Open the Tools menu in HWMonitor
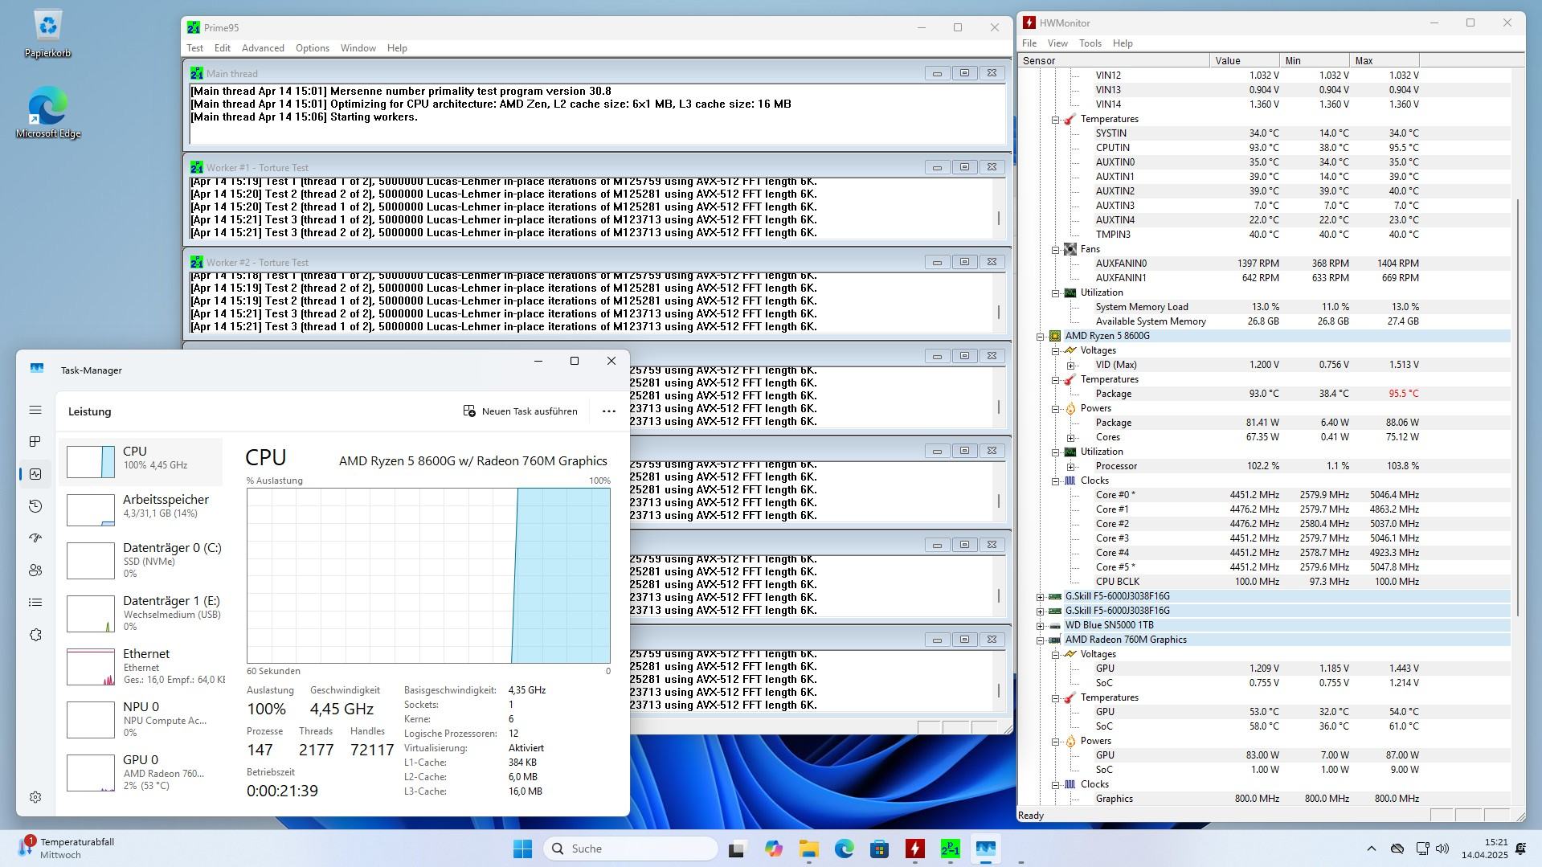The width and height of the screenshot is (1542, 867). click(1090, 43)
